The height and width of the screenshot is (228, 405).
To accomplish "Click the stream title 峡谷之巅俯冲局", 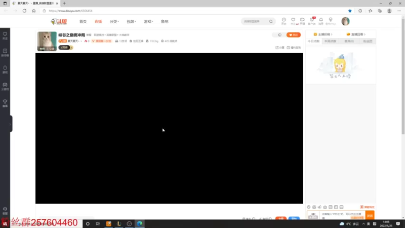I will click(x=71, y=35).
